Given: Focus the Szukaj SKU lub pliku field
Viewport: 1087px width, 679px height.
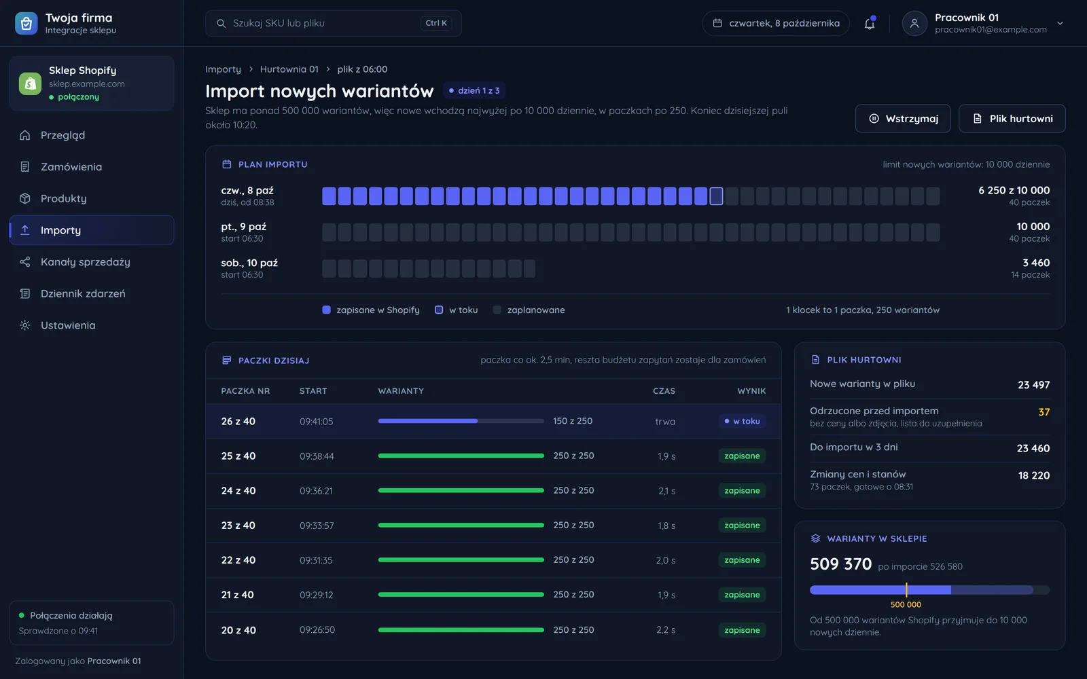Looking at the screenshot, I should 334,23.
